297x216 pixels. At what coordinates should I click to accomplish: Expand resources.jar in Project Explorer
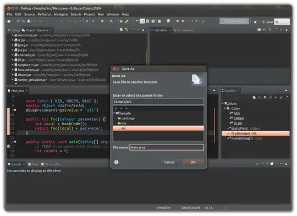(13, 35)
